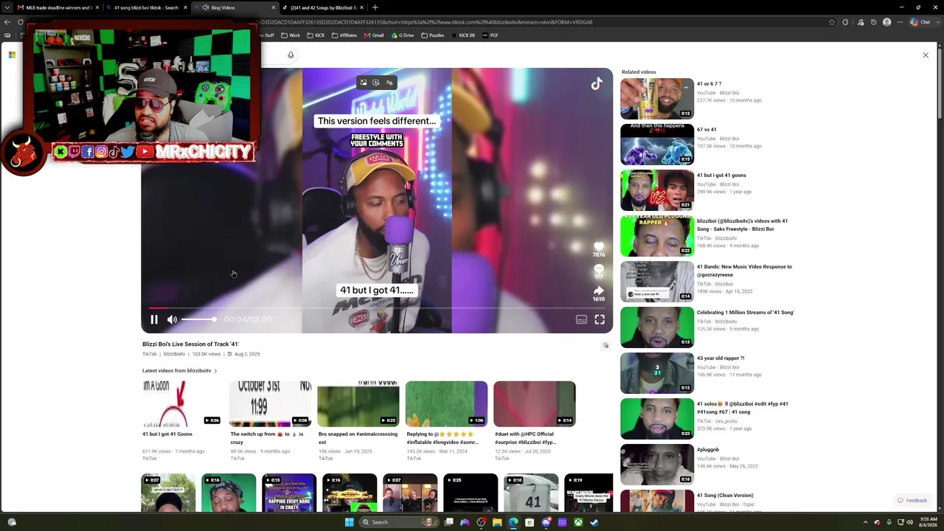
Task: Show hidden system tray icons
Action: pyautogui.click(x=865, y=522)
